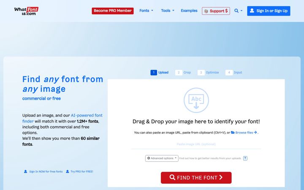Click Try PRO for FREE! link

coord(79,171)
